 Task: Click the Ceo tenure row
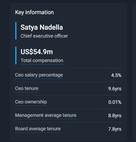[68, 89]
